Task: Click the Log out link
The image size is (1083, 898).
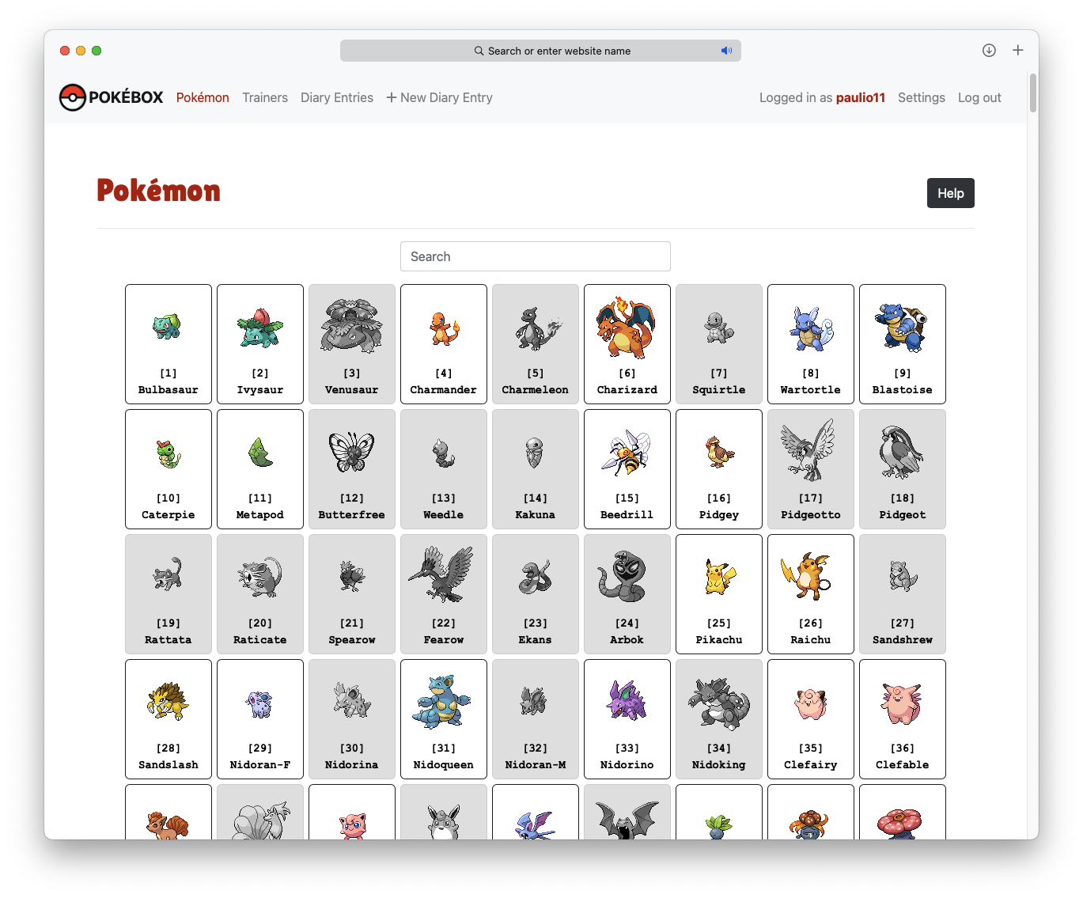Action: click(979, 97)
